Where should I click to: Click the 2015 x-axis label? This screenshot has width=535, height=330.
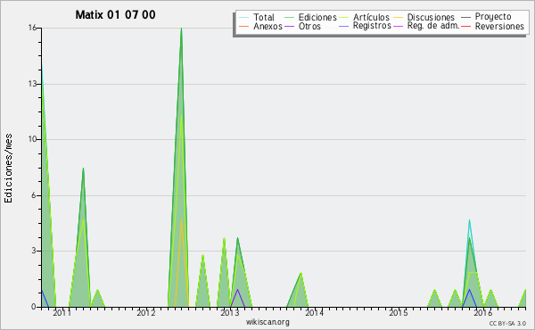(399, 312)
